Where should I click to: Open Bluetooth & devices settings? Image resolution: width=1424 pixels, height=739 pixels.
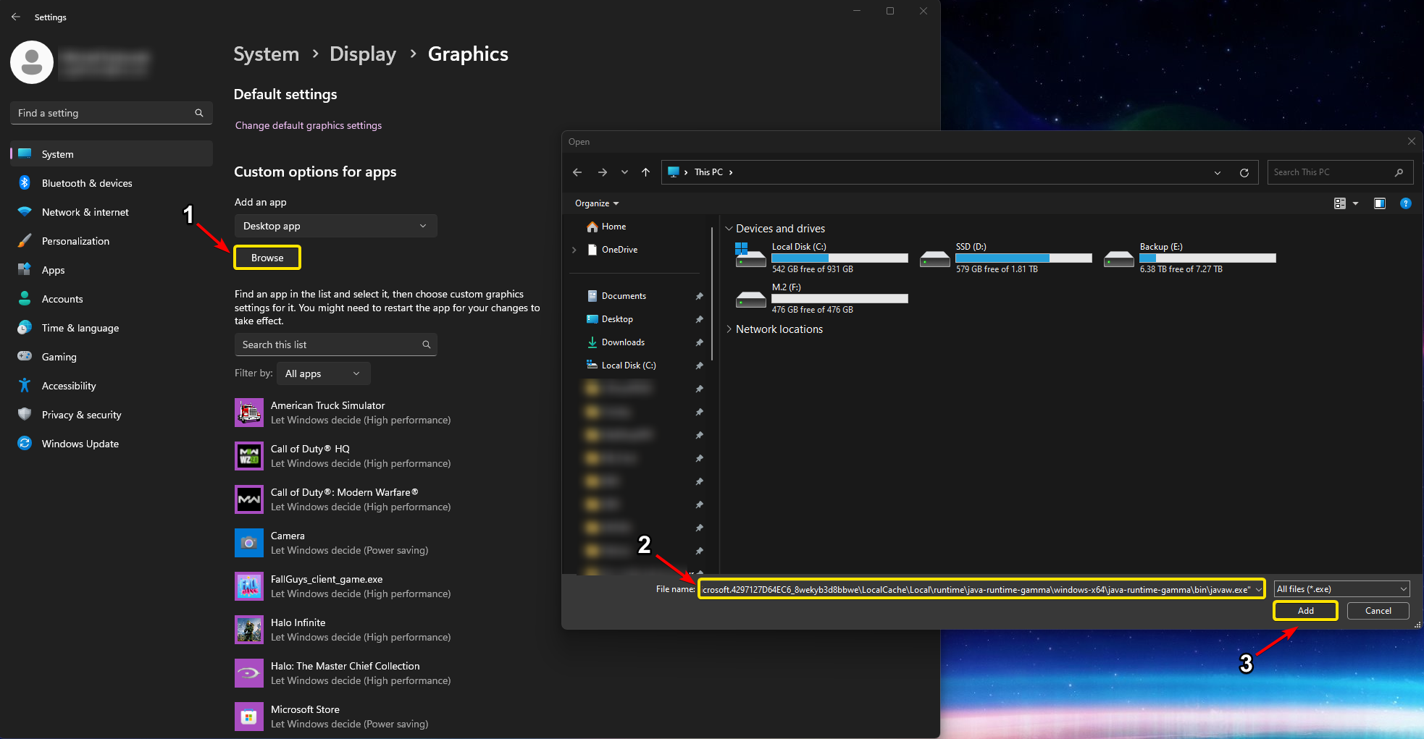tap(112, 183)
